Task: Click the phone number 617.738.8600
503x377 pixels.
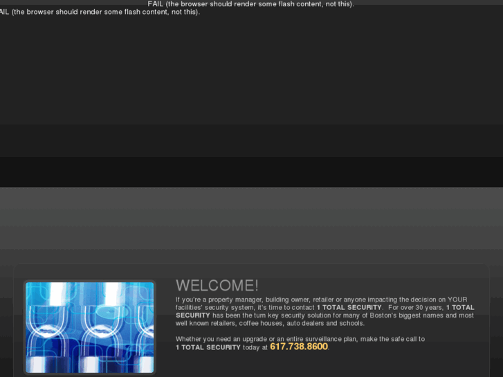Action: 299,347
